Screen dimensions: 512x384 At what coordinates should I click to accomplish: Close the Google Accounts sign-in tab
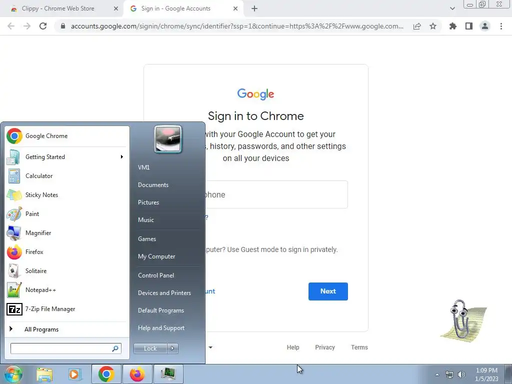[x=235, y=8]
